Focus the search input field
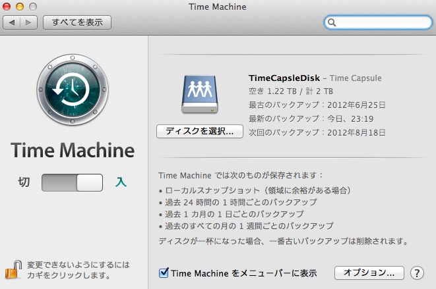436x289 pixels. click(x=378, y=22)
